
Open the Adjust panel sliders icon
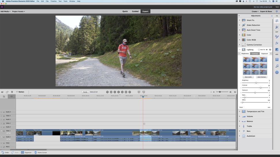[x=277, y=21]
